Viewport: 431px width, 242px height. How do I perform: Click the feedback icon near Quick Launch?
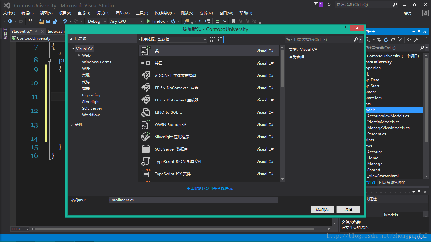pos(330,4)
